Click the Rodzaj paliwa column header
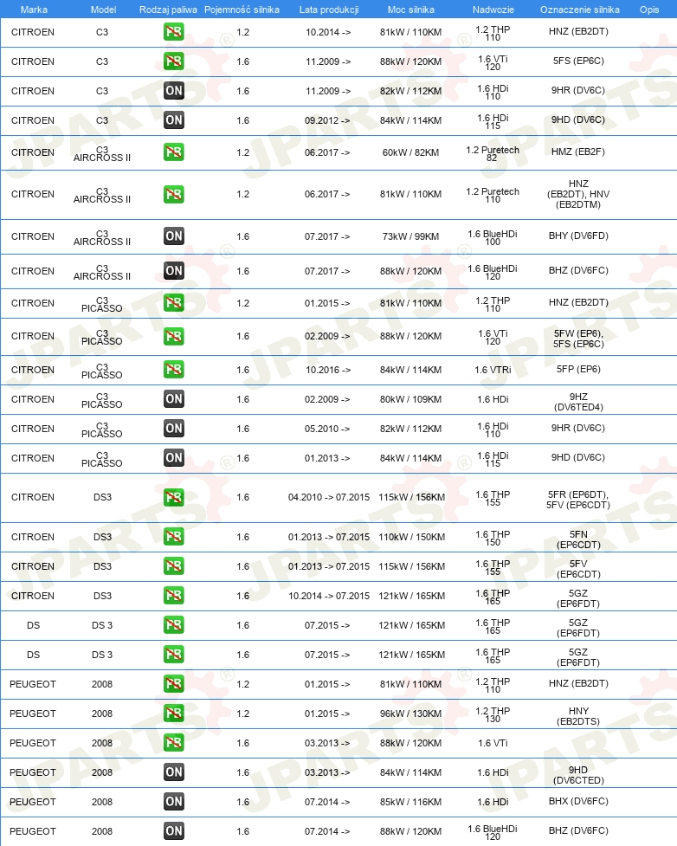677x846 pixels. coord(168,10)
